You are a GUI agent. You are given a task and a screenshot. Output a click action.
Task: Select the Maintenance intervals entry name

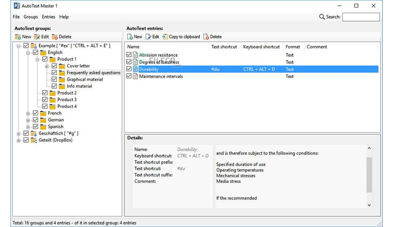tap(161, 76)
